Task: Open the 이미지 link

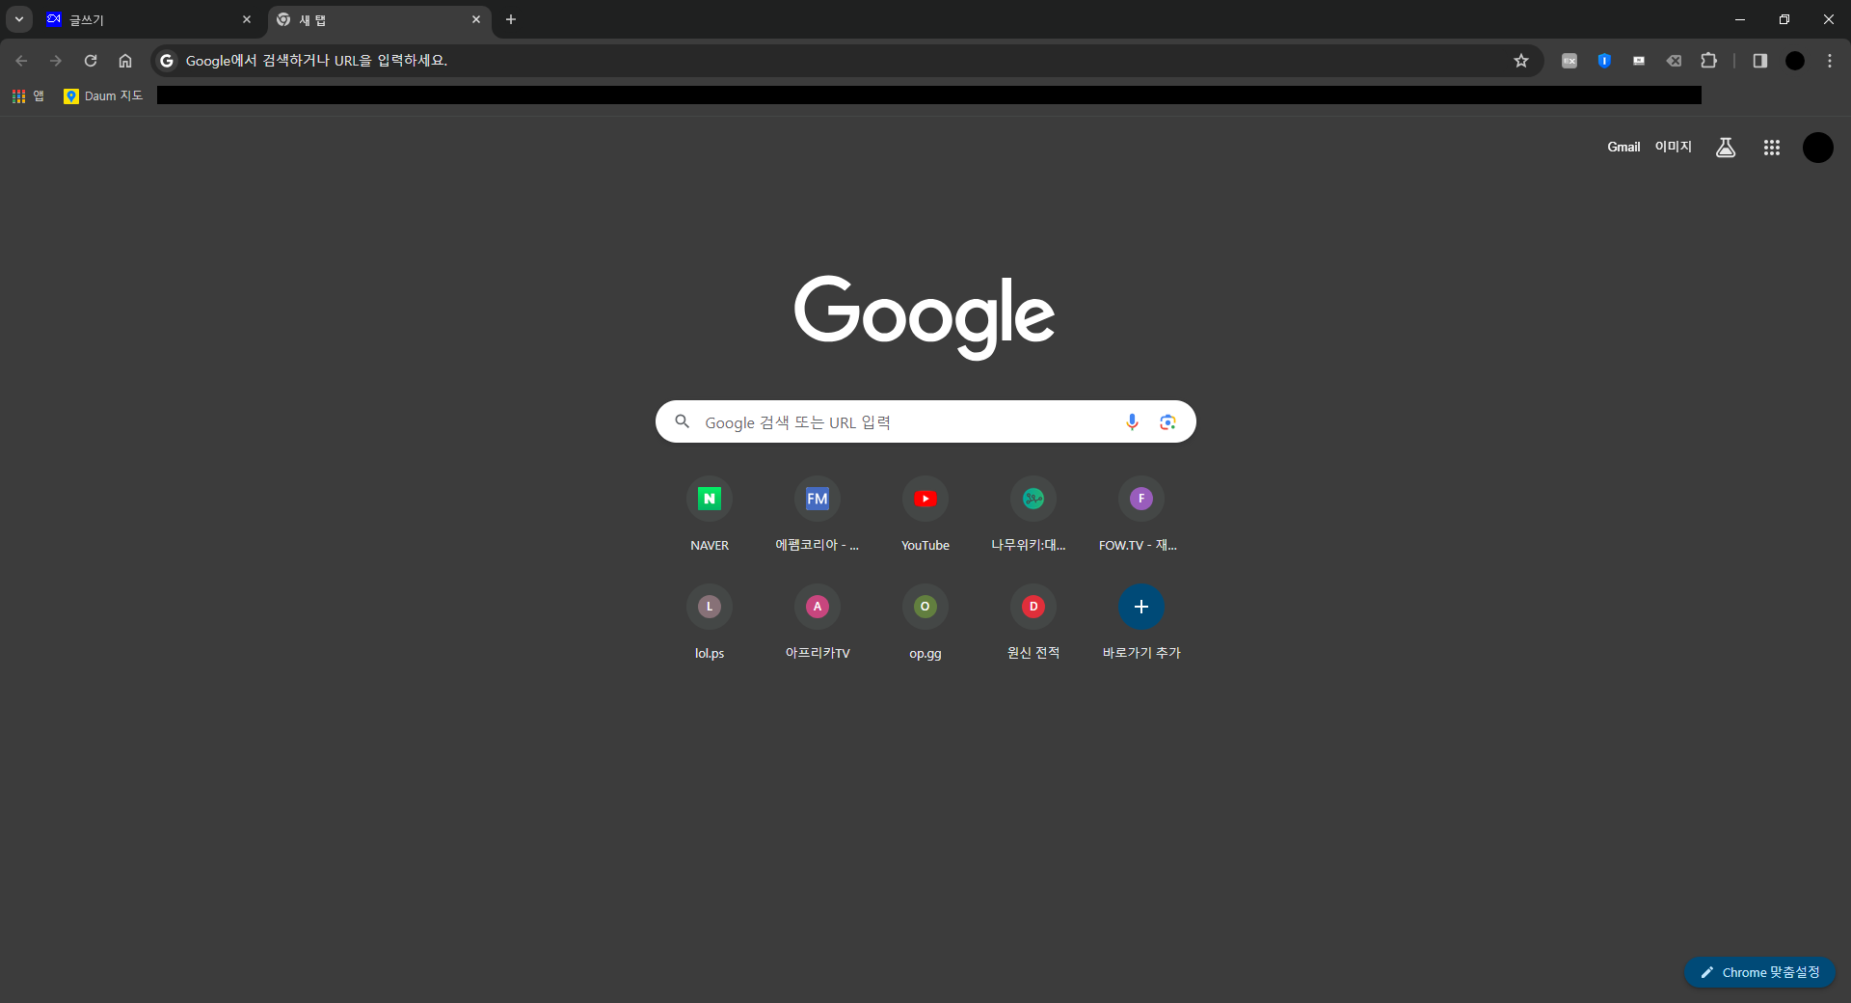Action: 1674,147
